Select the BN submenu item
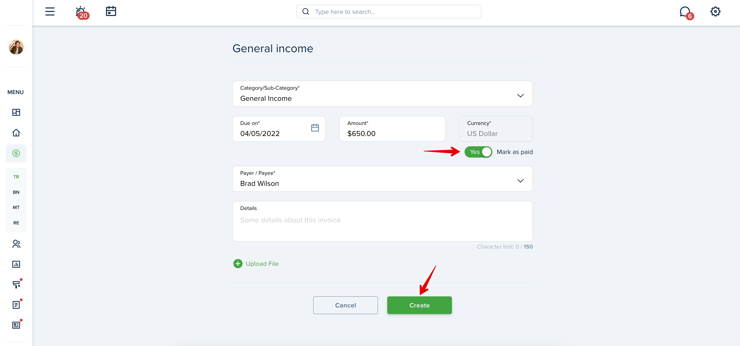 pyautogui.click(x=16, y=192)
